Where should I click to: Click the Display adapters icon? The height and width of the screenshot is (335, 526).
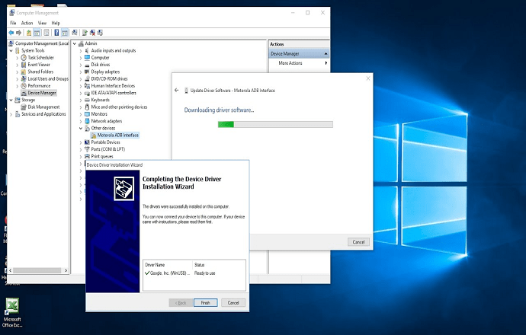(x=87, y=72)
